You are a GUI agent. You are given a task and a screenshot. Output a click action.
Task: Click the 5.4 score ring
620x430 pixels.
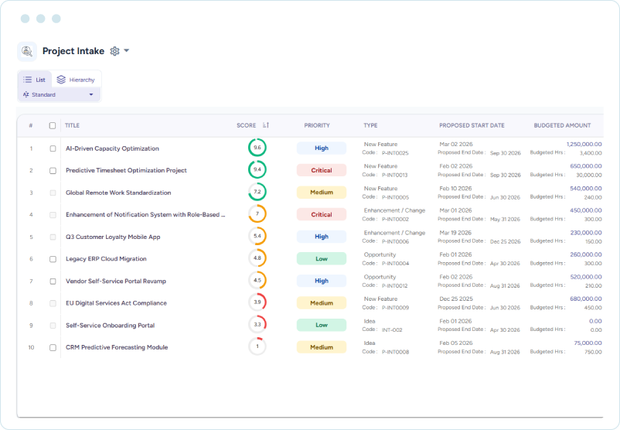(x=257, y=236)
